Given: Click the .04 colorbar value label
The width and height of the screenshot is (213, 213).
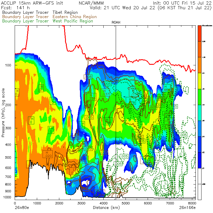Looking at the screenshot, I should point(203,137).
